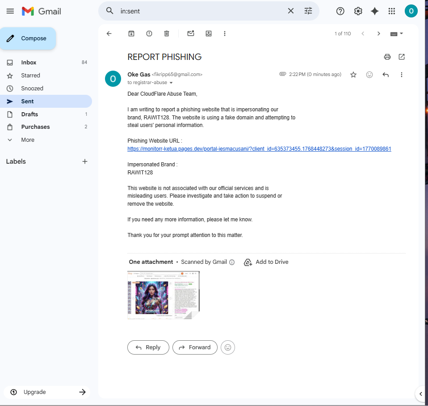Click Add to Drive
Screen dimensions: 428x406
pos(266,262)
